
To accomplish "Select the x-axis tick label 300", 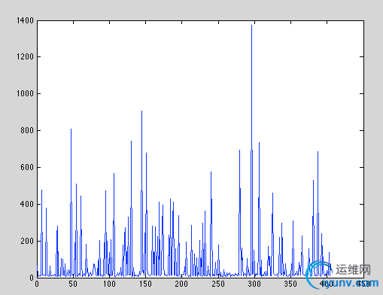I will coord(254,284).
